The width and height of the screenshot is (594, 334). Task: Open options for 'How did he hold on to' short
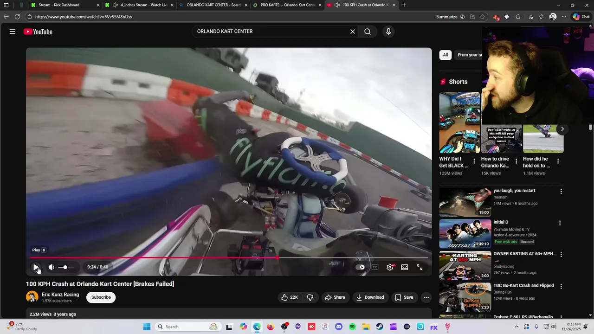click(x=558, y=161)
